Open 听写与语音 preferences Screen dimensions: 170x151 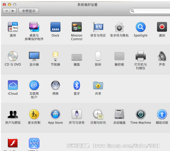77,114
